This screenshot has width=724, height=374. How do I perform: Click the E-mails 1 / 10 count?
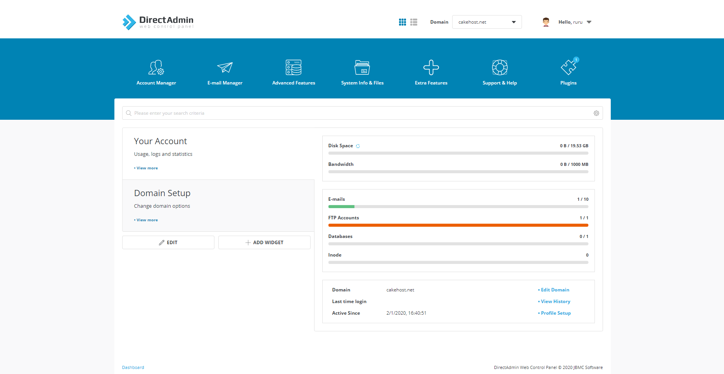point(583,199)
